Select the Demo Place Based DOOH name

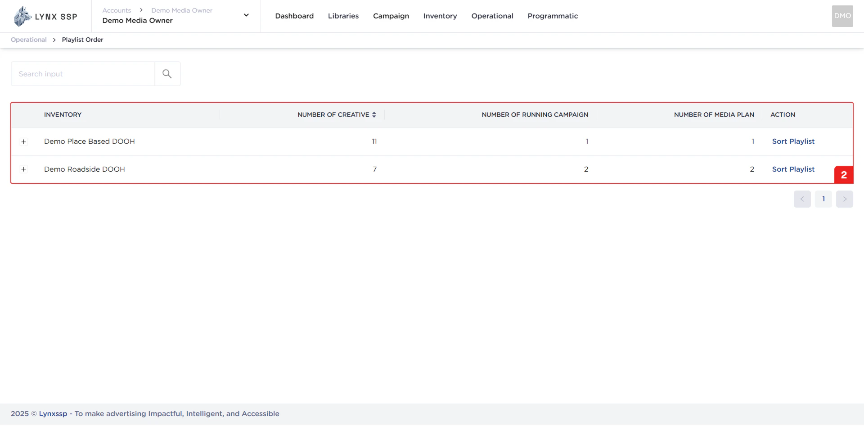point(90,142)
